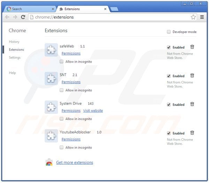Click page icon in address bar

pos(32,17)
